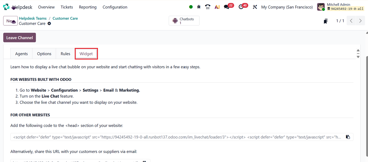The height and width of the screenshot is (162, 368).
Task: Click the green online status indicator
Action: tap(191, 7)
